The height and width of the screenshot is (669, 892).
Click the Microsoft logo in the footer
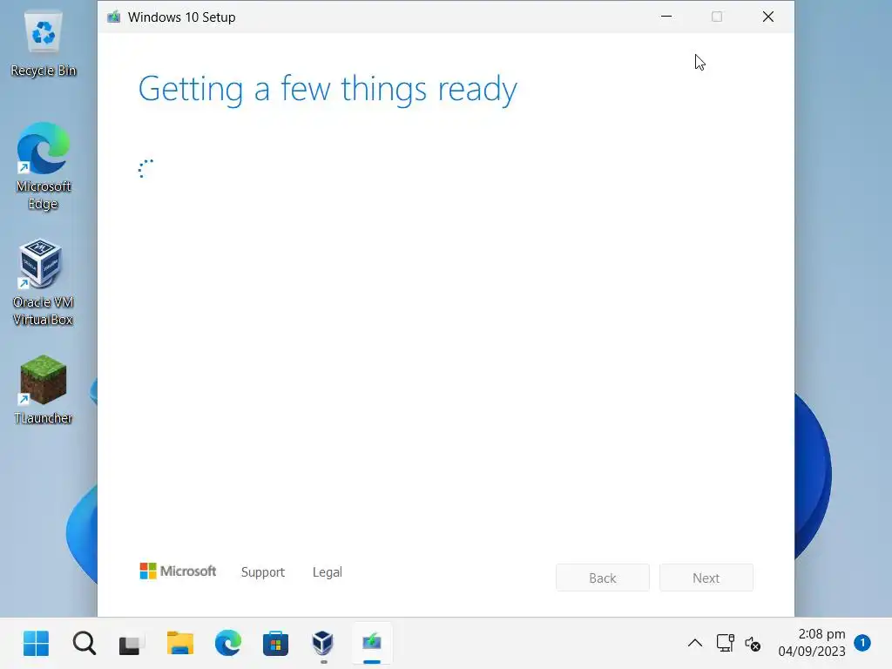[178, 571]
